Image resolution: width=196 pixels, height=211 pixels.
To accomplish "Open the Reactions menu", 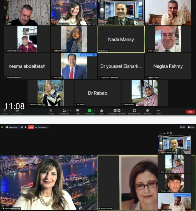I will point(147,111).
